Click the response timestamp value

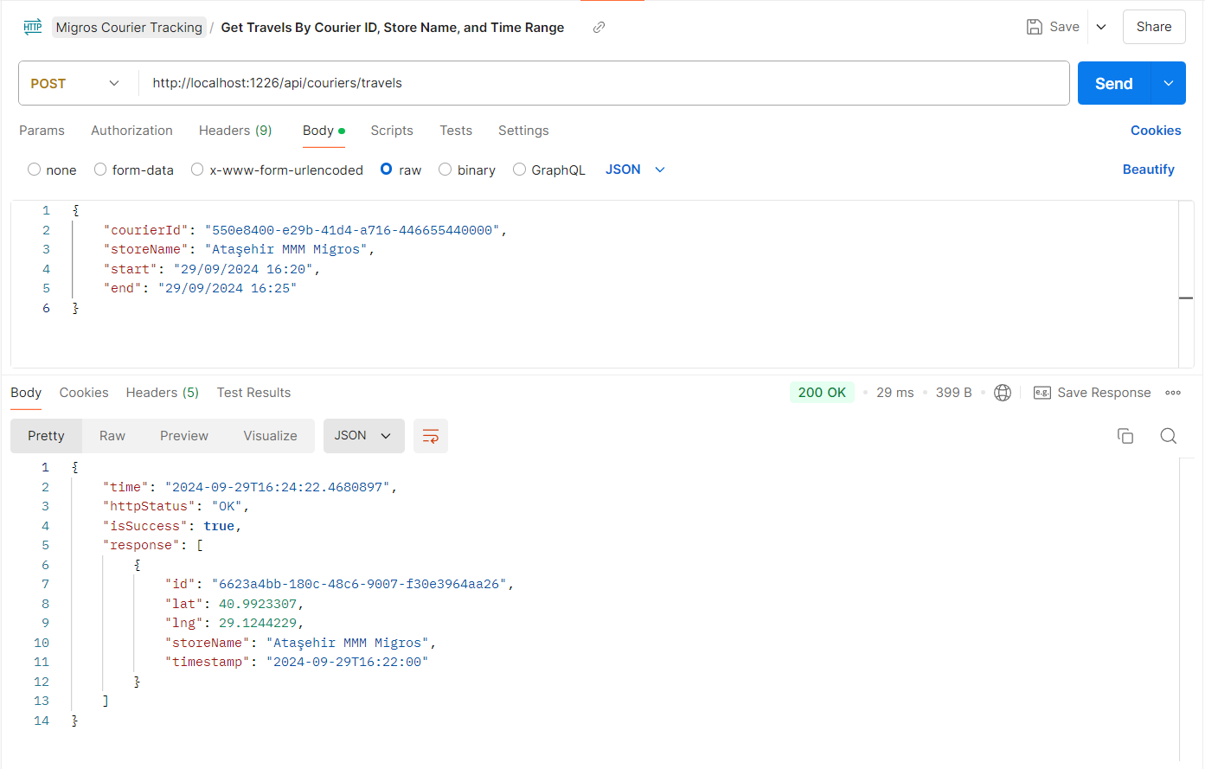point(347,662)
